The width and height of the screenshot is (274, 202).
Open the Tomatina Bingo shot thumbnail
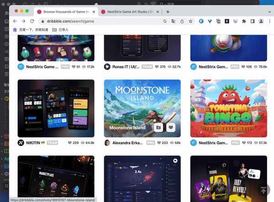point(229,108)
